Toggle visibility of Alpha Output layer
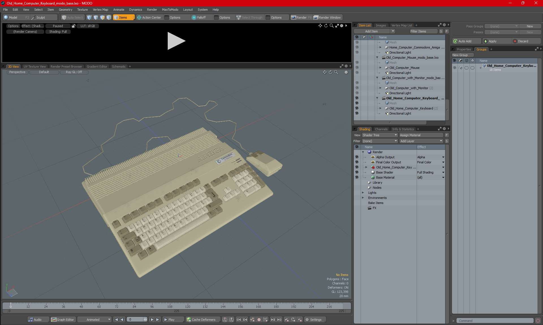 357,157
